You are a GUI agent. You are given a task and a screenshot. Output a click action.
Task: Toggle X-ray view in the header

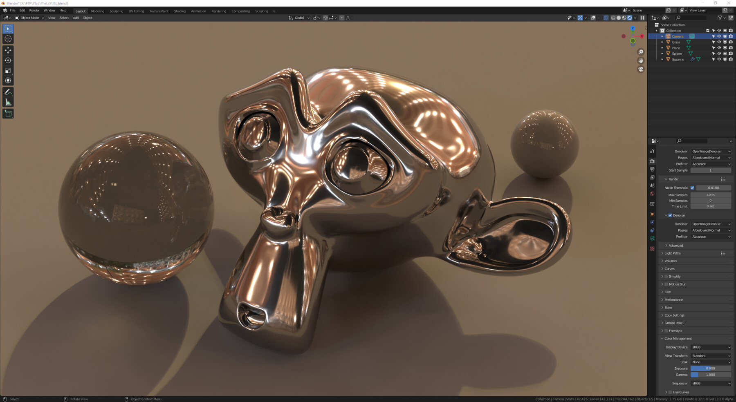click(606, 18)
